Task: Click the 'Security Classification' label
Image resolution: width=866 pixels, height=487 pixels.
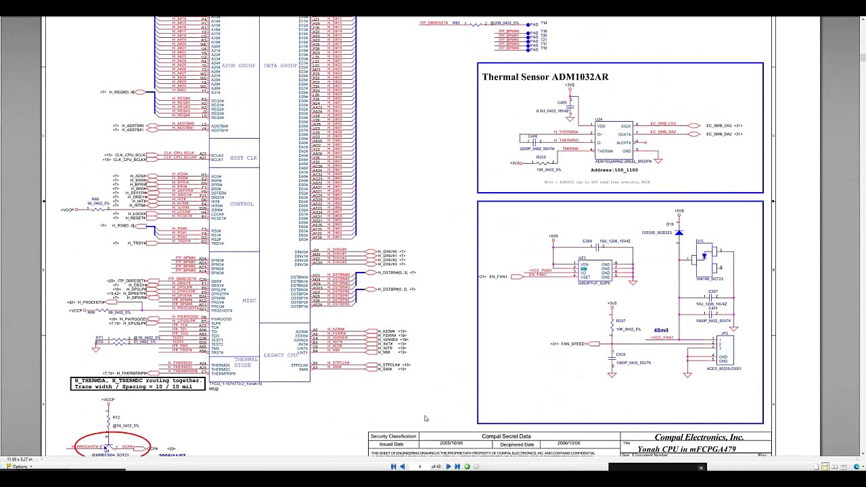Action: pos(393,436)
